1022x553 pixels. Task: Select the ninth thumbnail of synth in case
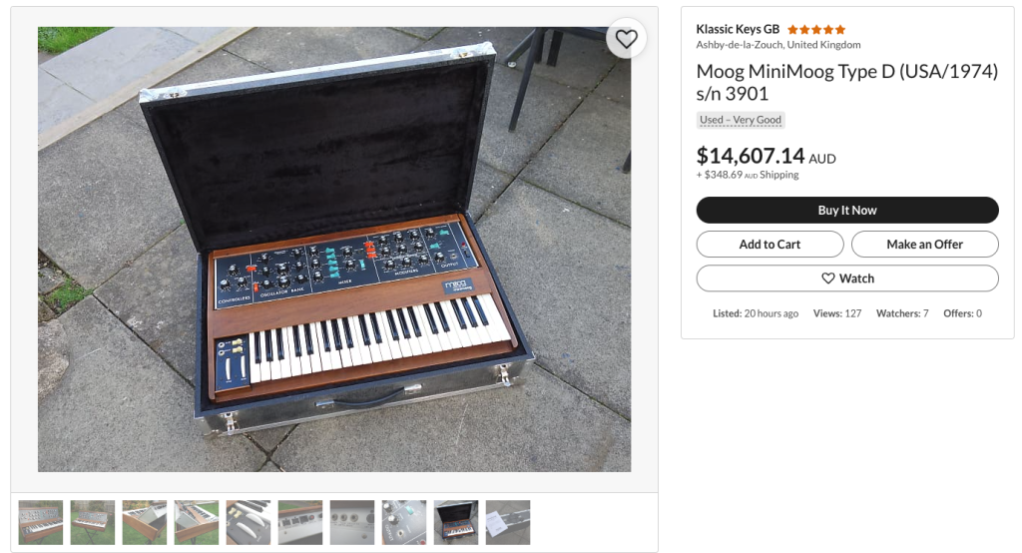click(x=456, y=522)
